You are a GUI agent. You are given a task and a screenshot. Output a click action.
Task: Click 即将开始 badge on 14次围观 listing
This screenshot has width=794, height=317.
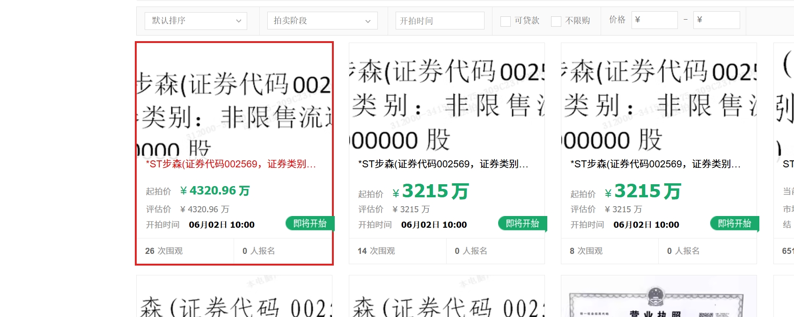click(x=522, y=223)
